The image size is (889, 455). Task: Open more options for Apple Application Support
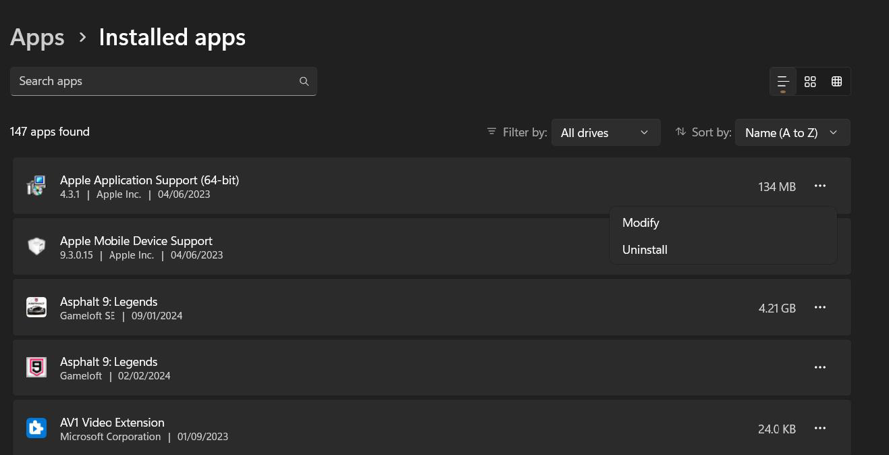tap(820, 186)
